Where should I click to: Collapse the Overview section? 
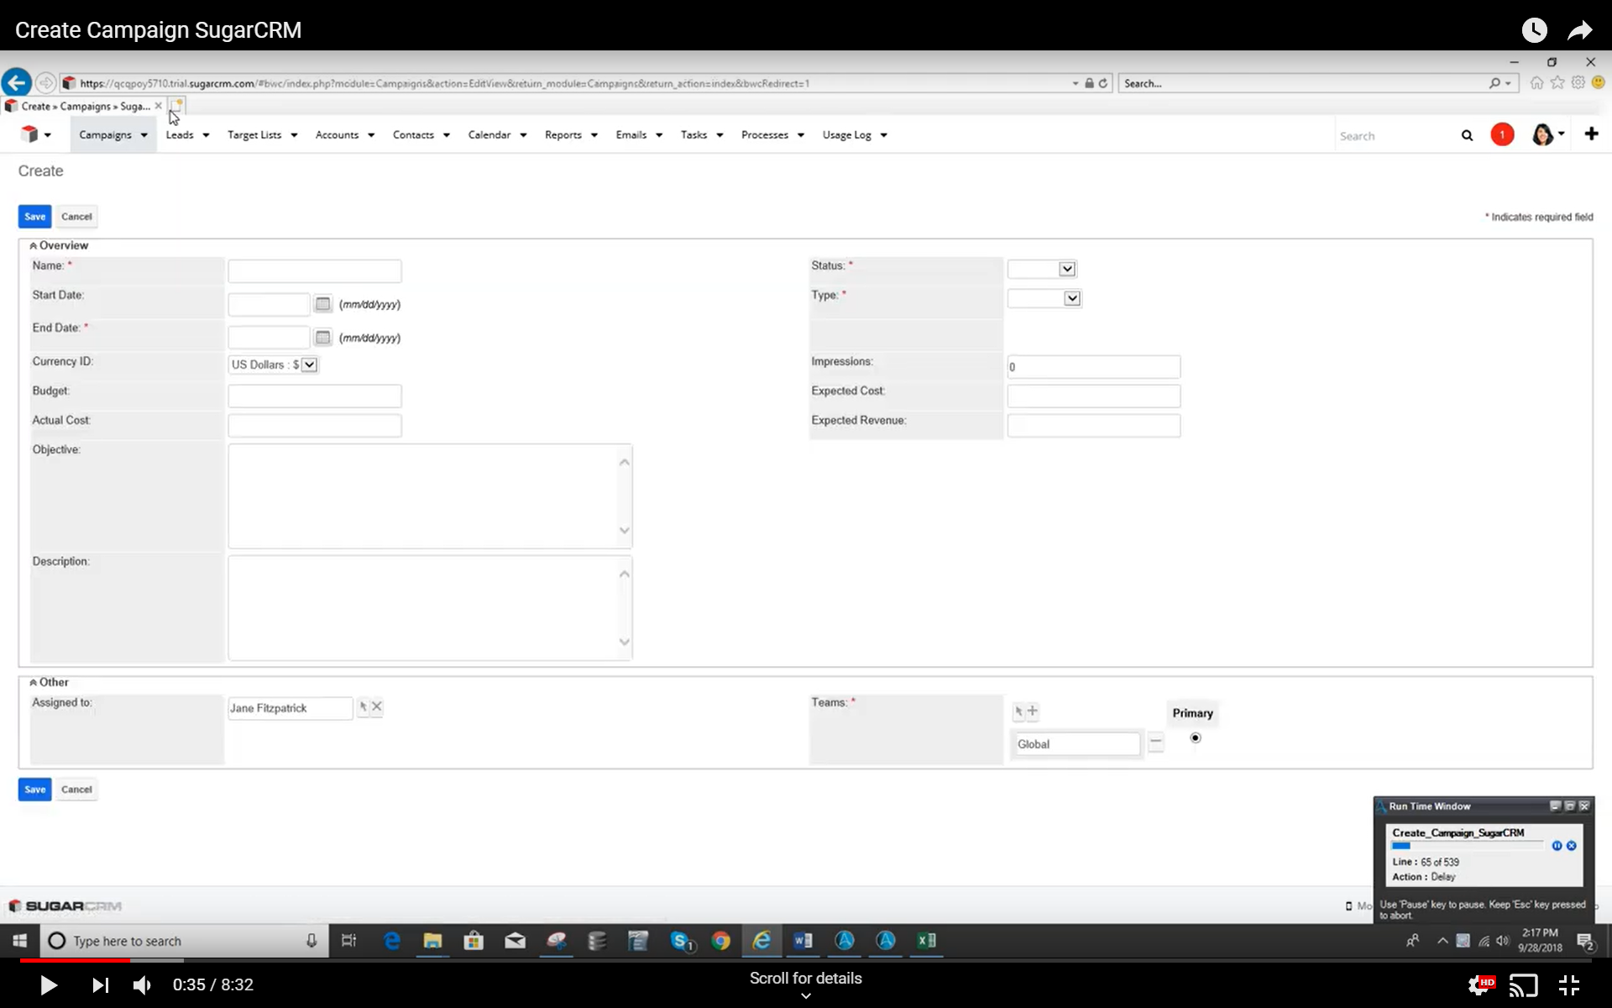pyautogui.click(x=34, y=245)
